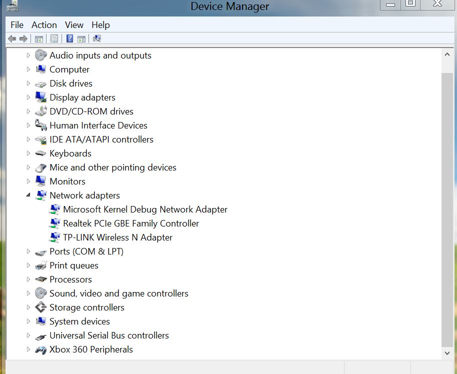This screenshot has width=457, height=374.
Task: Click the blue Help toolbar icon
Action: click(69, 38)
